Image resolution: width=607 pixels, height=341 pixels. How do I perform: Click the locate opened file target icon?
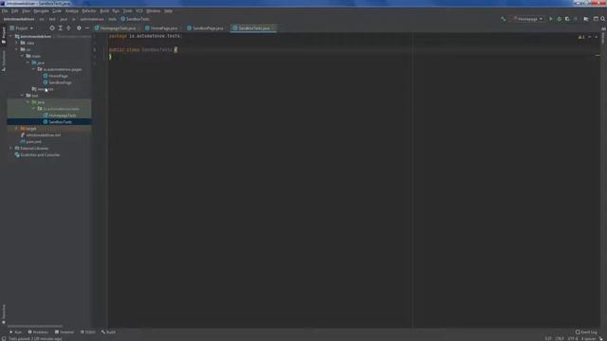52,28
